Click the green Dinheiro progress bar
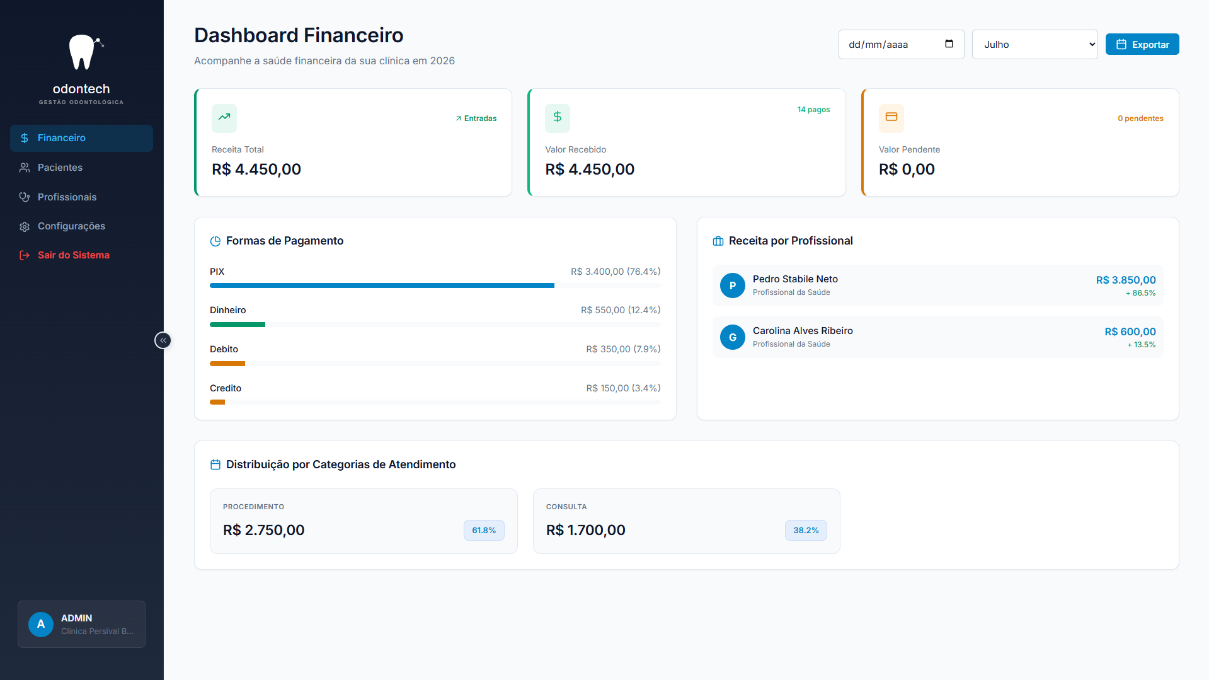Screen dimensions: 1209x680 point(238,325)
